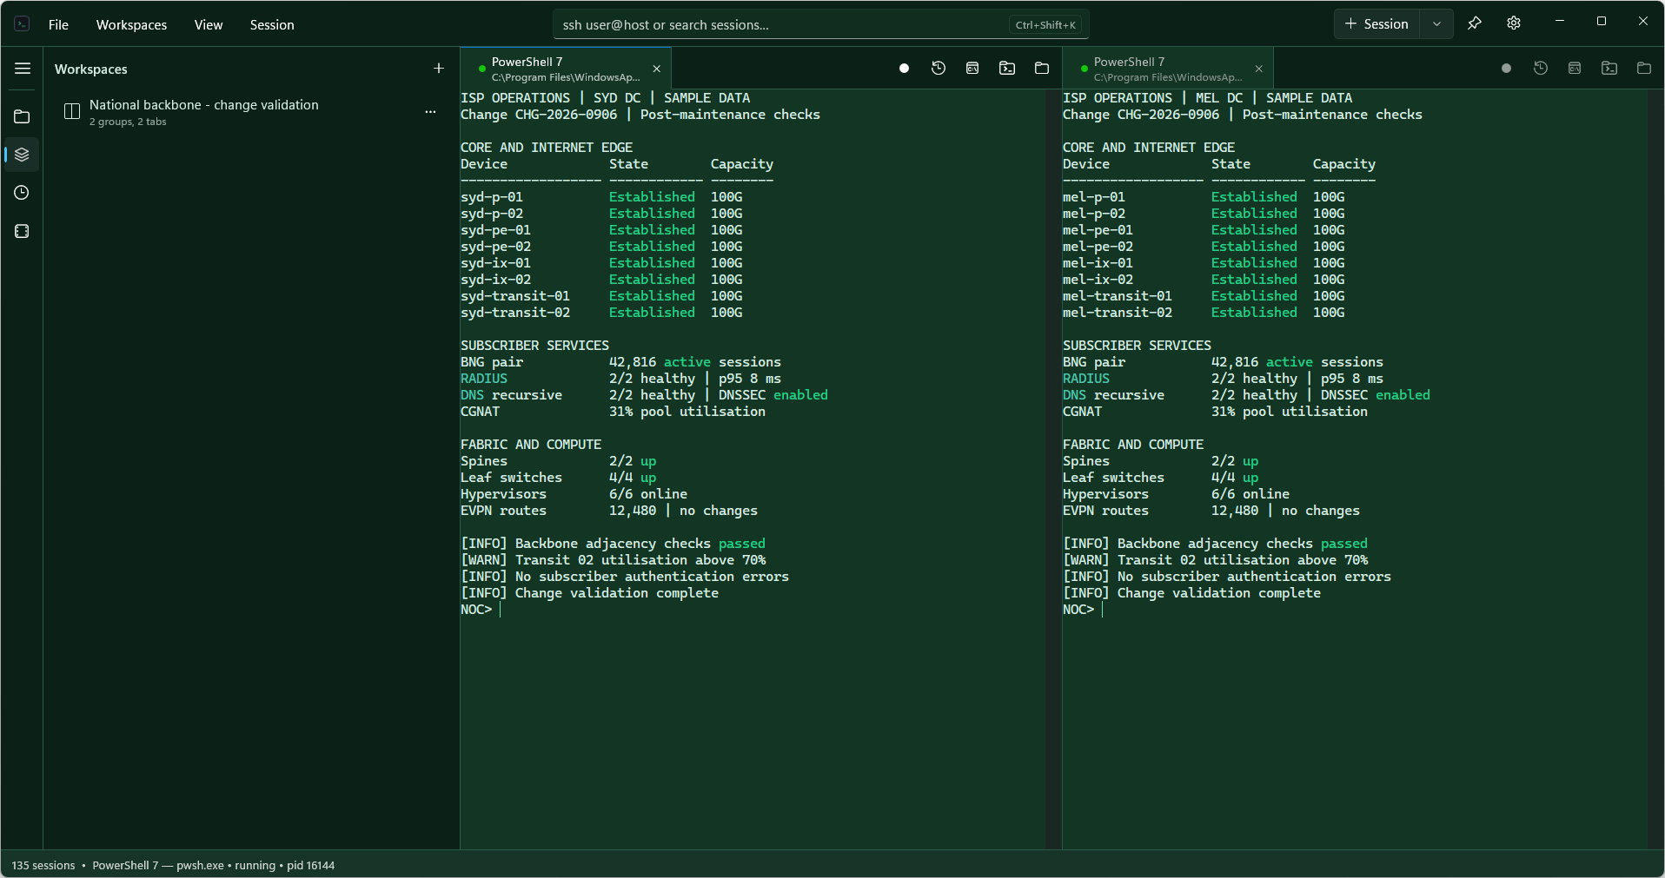
Task: Pin the window with the pin icon
Action: [x=1475, y=23]
